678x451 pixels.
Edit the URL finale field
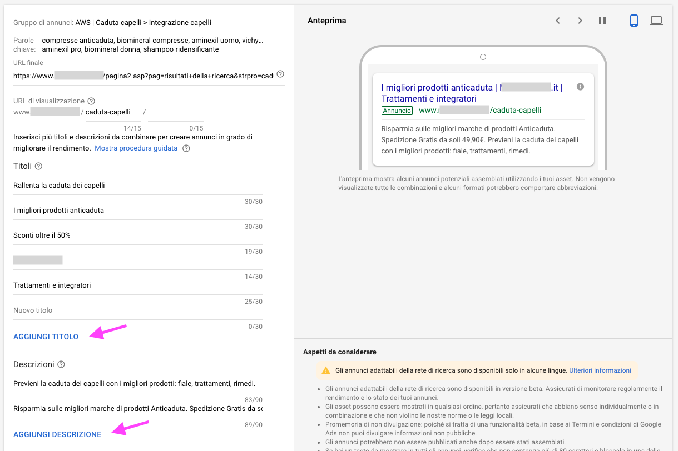pyautogui.click(x=143, y=76)
